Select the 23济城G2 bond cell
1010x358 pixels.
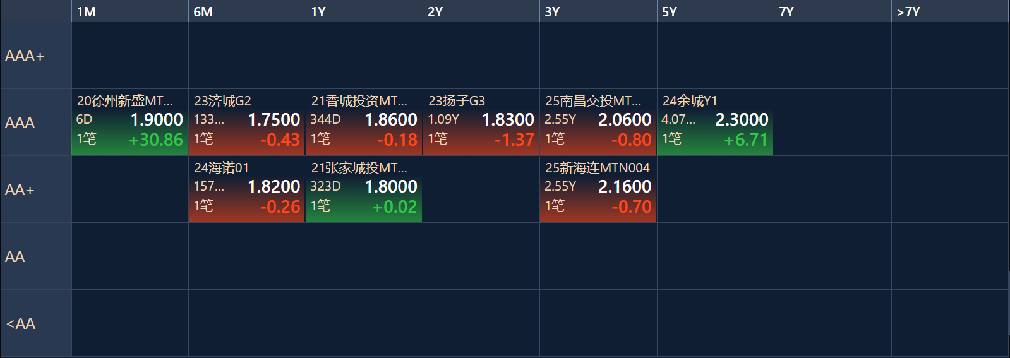(x=247, y=122)
